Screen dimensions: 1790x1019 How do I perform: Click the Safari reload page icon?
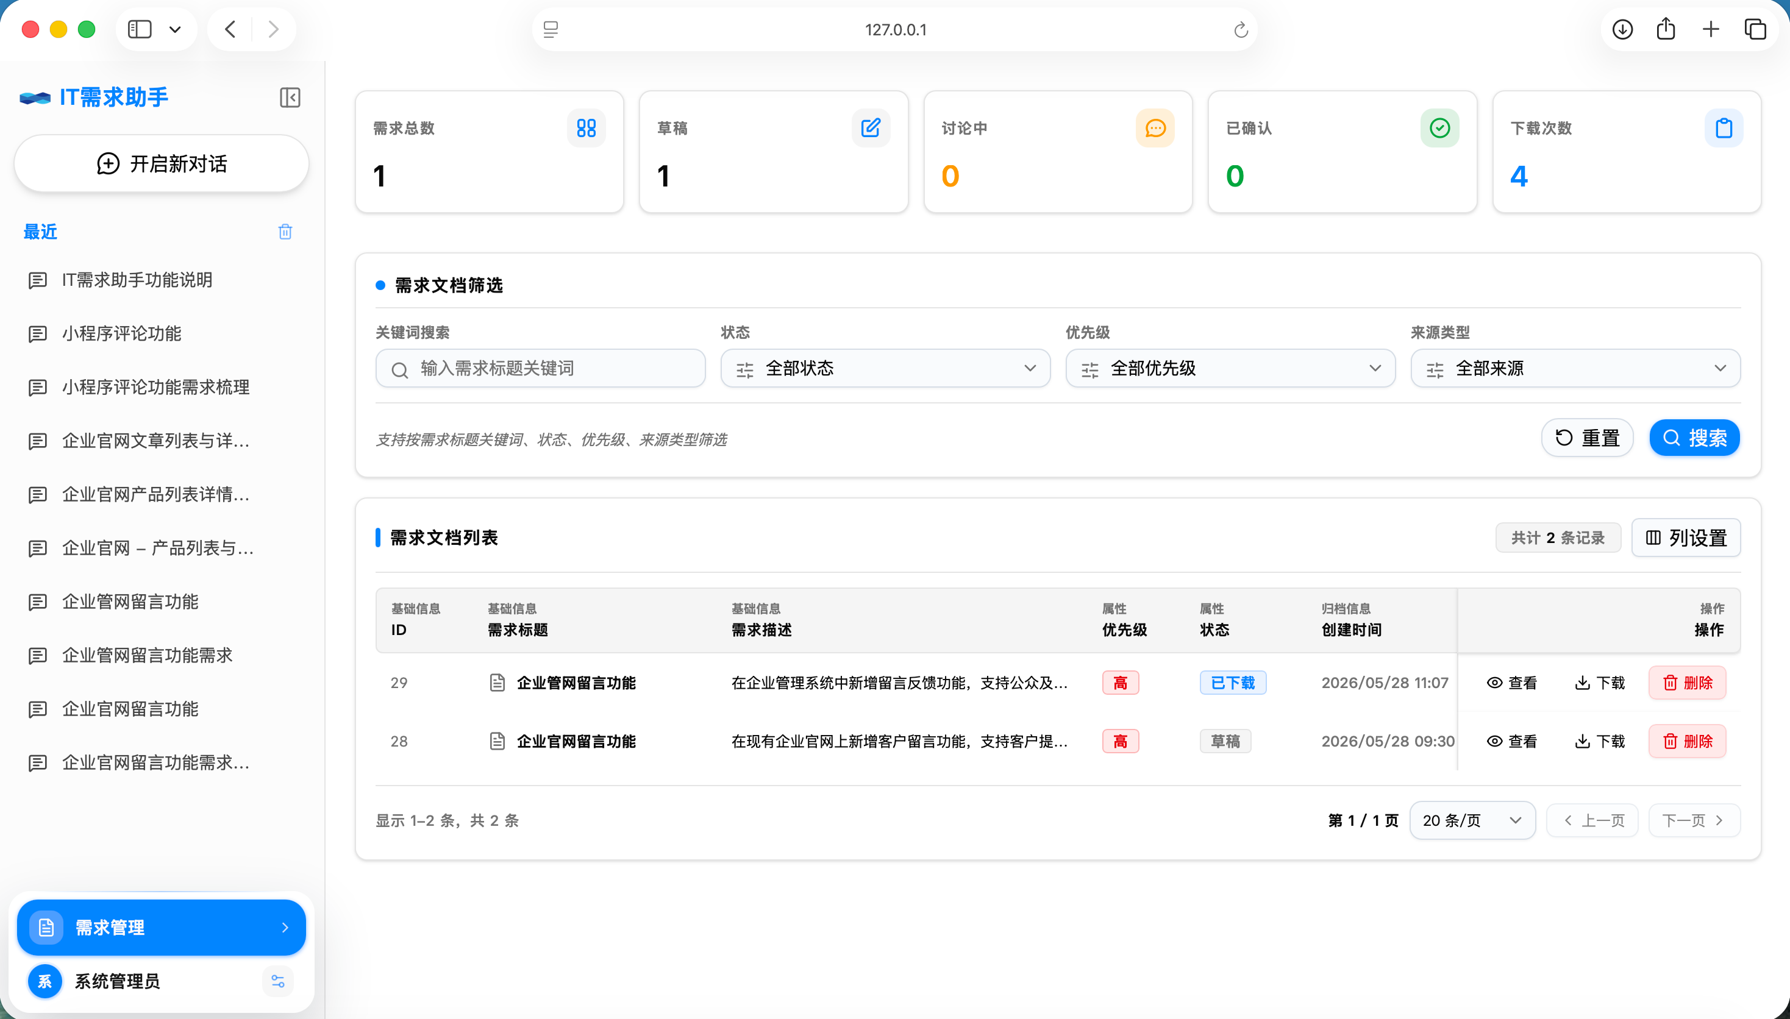(1241, 29)
